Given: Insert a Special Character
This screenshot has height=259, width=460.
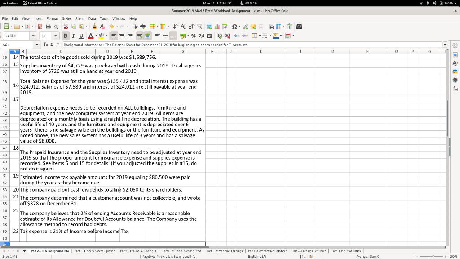Looking at the screenshot, I should pos(234,27).
